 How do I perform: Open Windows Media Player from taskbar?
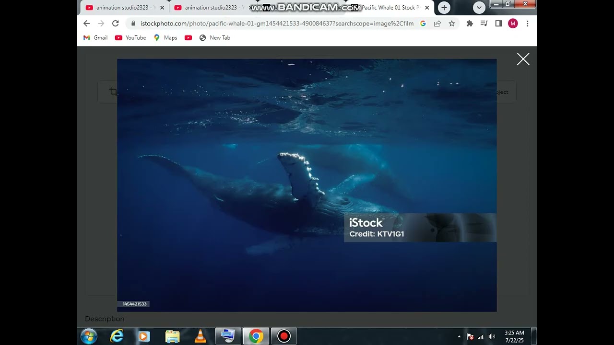pyautogui.click(x=144, y=336)
